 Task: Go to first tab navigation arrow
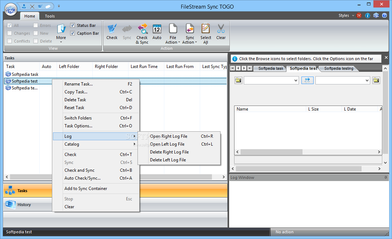coord(232,68)
